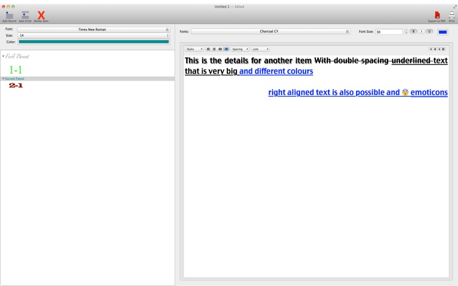Image resolution: width=458 pixels, height=286 pixels.
Task: Click the text 'right aligned text is also possible'
Action: click(326, 92)
